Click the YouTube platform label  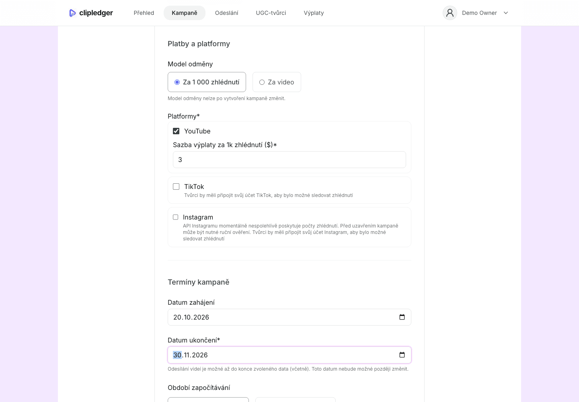197,131
